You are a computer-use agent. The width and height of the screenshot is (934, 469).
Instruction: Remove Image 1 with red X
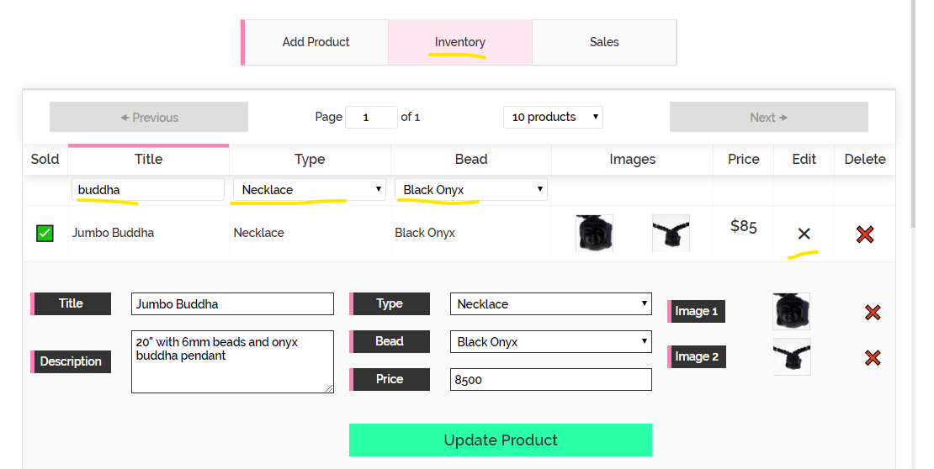873,313
